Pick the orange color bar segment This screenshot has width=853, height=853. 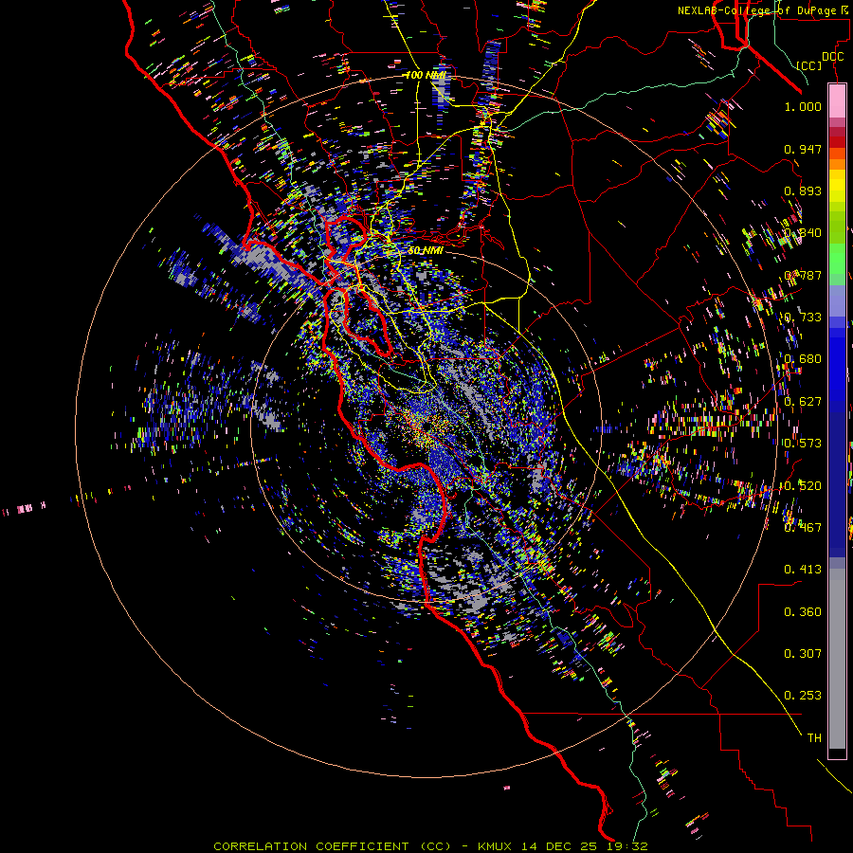pyautogui.click(x=837, y=164)
